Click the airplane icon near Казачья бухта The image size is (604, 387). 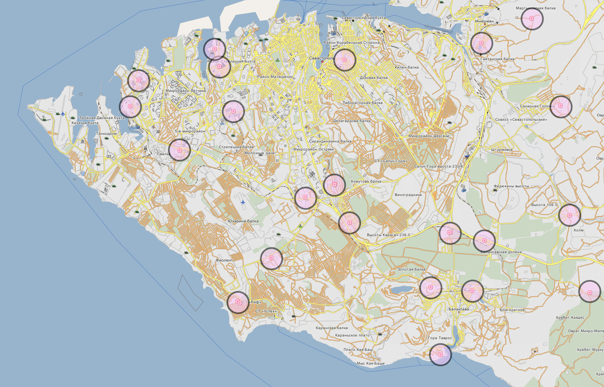pos(63,114)
